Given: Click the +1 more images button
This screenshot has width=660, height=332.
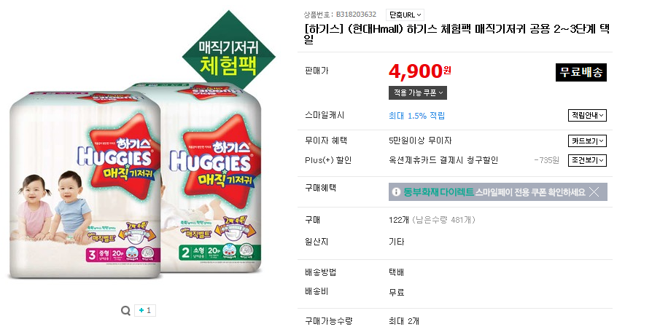Looking at the screenshot, I should pyautogui.click(x=145, y=311).
